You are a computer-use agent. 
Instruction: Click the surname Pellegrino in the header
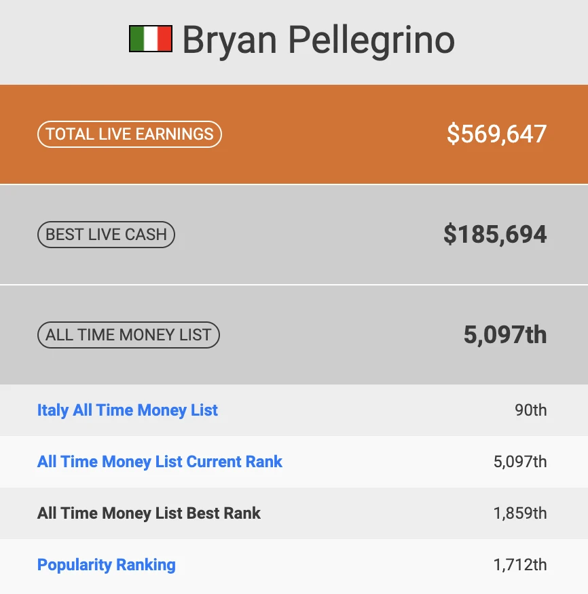[371, 39]
